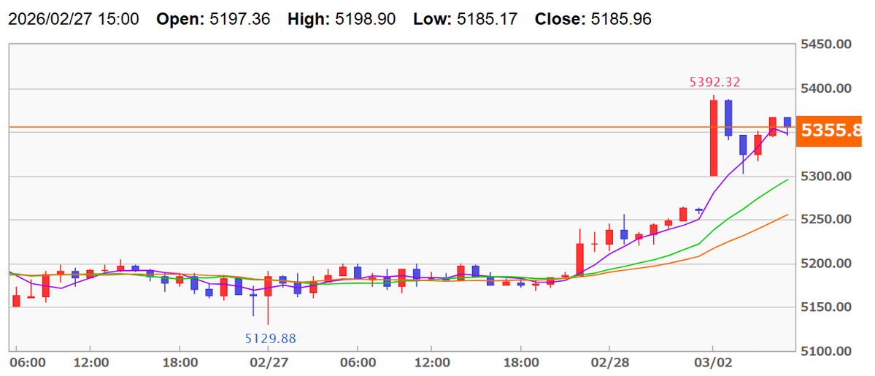The image size is (875, 376).
Task: Click the 02/27 date axis label
Action: (x=268, y=363)
